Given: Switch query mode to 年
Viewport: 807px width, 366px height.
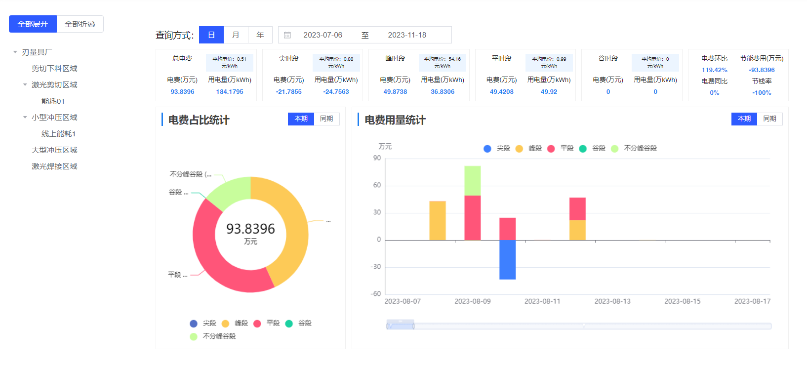Looking at the screenshot, I should [x=260, y=35].
